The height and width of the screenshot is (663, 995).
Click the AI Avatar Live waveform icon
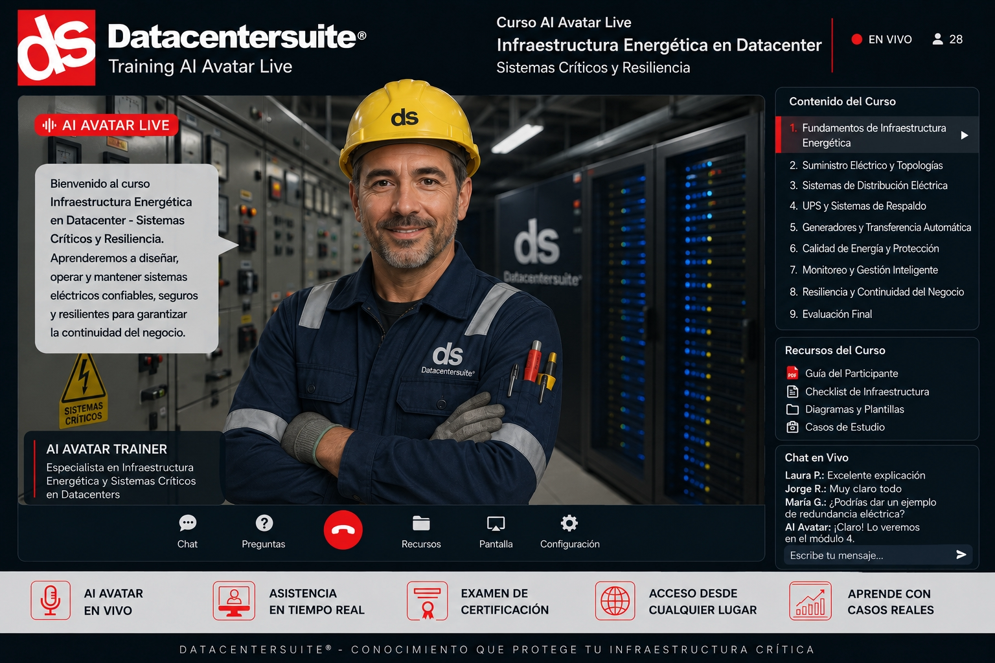click(49, 125)
